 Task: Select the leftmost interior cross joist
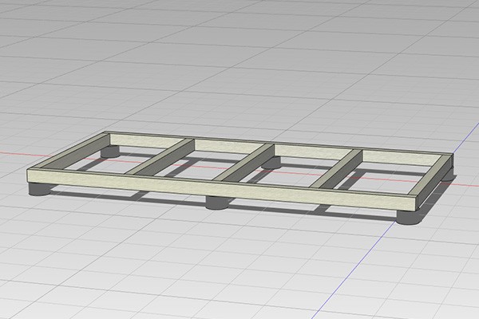162,156
